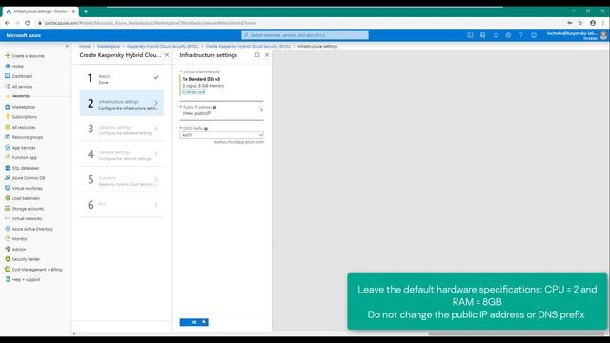Open directory and subscription filter icon
The height and width of the screenshot is (343, 610).
coord(483,35)
